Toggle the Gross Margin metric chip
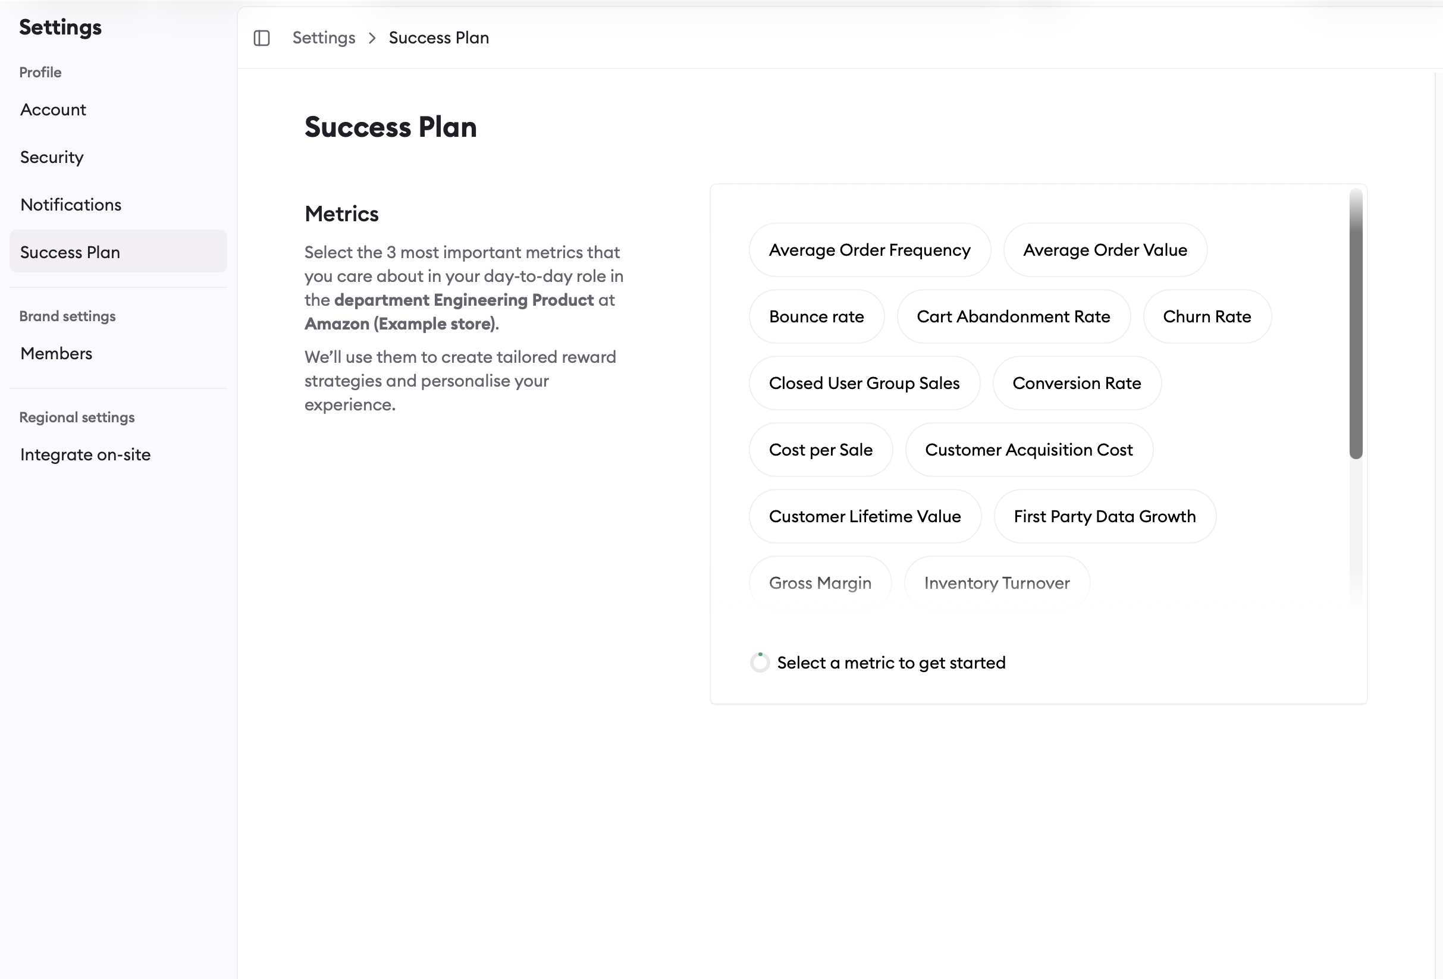The image size is (1443, 979). [x=820, y=582]
